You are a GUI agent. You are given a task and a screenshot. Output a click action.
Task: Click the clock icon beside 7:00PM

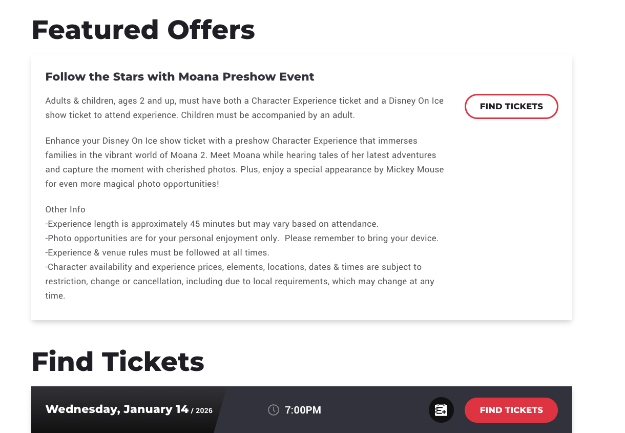point(274,410)
